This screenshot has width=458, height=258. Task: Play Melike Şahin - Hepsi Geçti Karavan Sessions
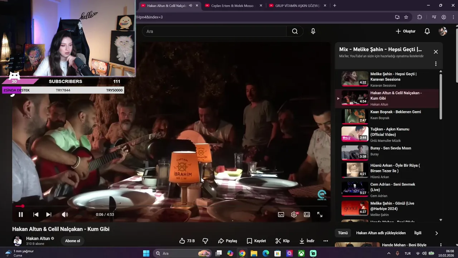387,79
